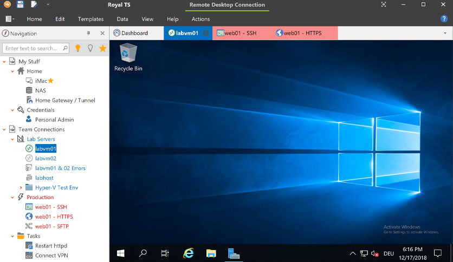Image resolution: width=453 pixels, height=262 pixels.
Task: Expand the Hyper-V Test Env folder
Action: point(21,187)
